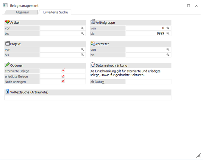
Task: Open lookup for Vertreter von field
Action: pos(168,49)
